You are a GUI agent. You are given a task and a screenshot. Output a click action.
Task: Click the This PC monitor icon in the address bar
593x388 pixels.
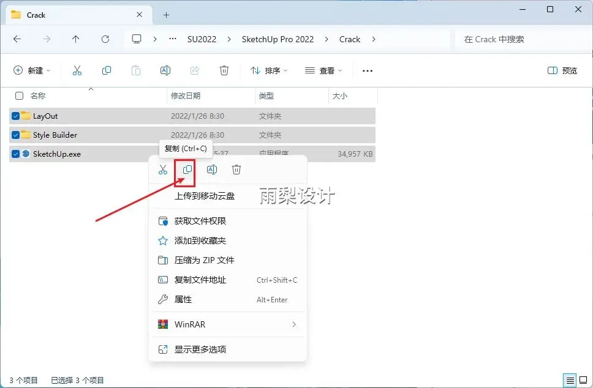[137, 39]
